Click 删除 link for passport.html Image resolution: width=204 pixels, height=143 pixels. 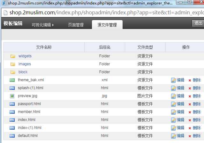(x=197, y=104)
